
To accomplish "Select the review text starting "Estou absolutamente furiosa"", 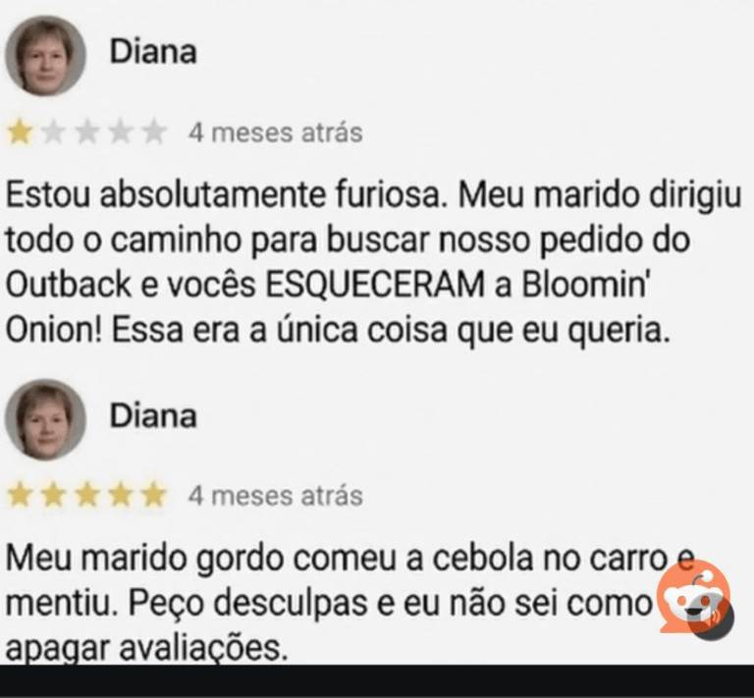I will (373, 263).
